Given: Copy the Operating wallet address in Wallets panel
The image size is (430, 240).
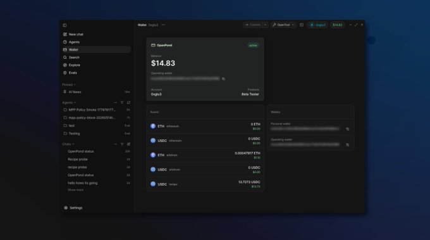Looking at the screenshot, I should 347,145.
